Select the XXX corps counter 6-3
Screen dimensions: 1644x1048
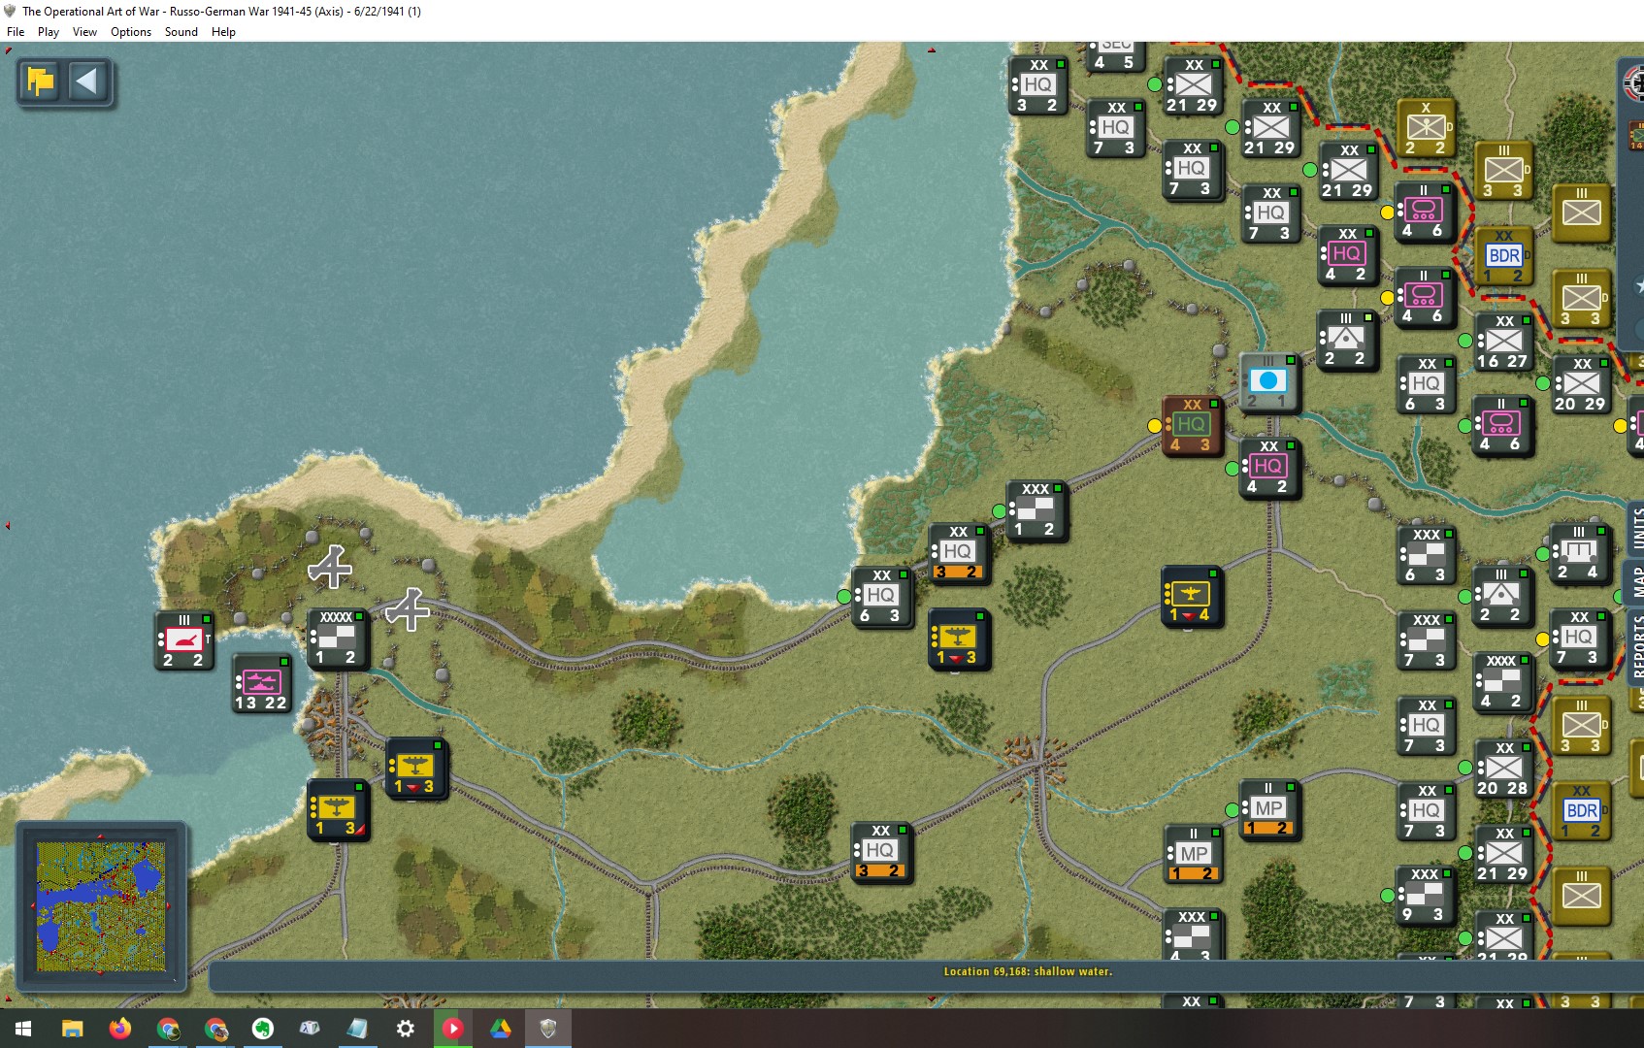pyautogui.click(x=1426, y=555)
